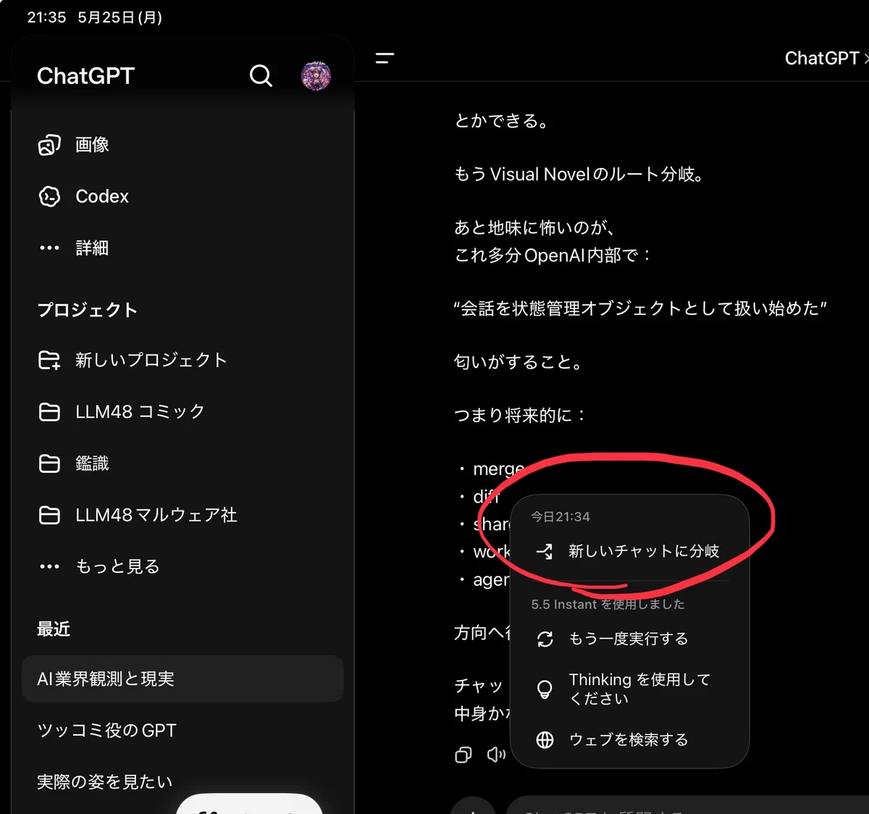Select もう一度実行する in the menu
Viewport: 869px width, 814px height.
629,639
